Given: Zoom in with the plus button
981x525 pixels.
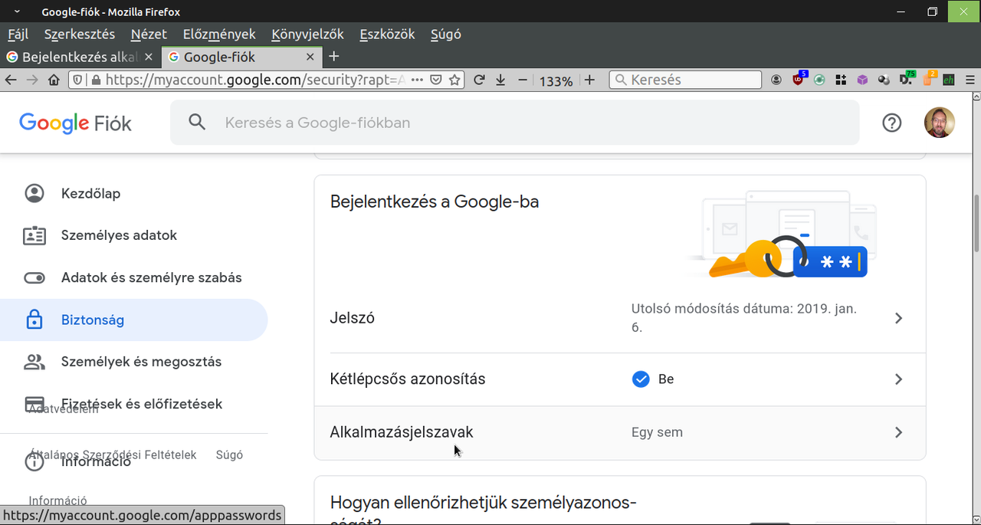Looking at the screenshot, I should point(589,80).
